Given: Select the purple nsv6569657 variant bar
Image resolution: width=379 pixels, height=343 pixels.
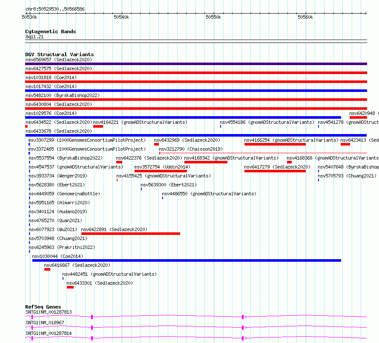Looking at the screenshot, I should coord(196,64).
